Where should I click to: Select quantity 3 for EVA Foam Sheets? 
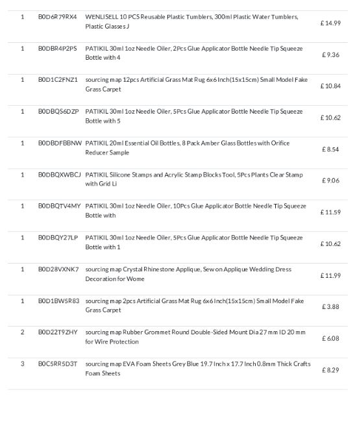click(x=23, y=364)
